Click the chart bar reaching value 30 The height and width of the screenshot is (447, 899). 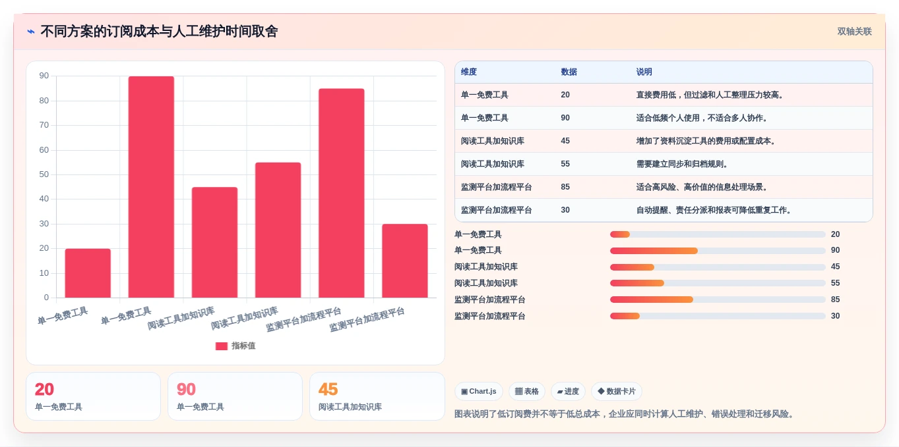404,261
